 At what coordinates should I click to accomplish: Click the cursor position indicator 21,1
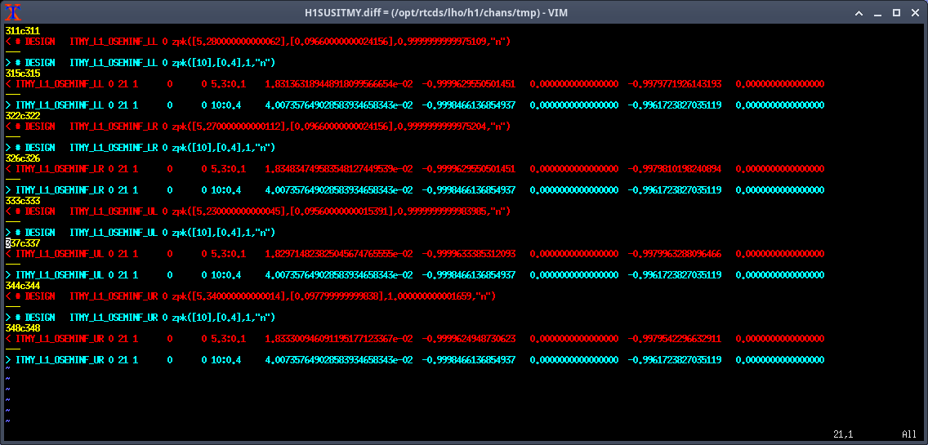tap(843, 434)
